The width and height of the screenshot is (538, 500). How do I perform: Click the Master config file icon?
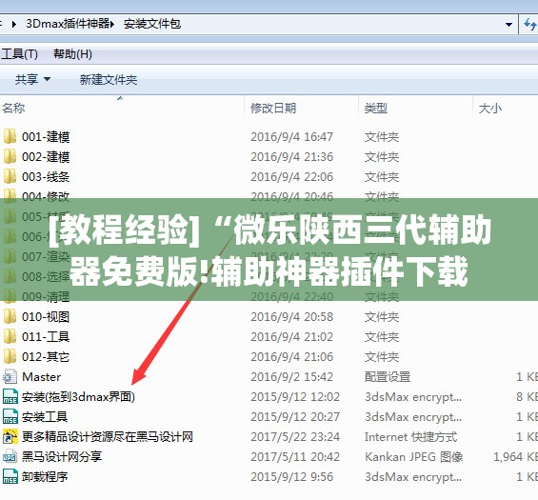point(10,376)
